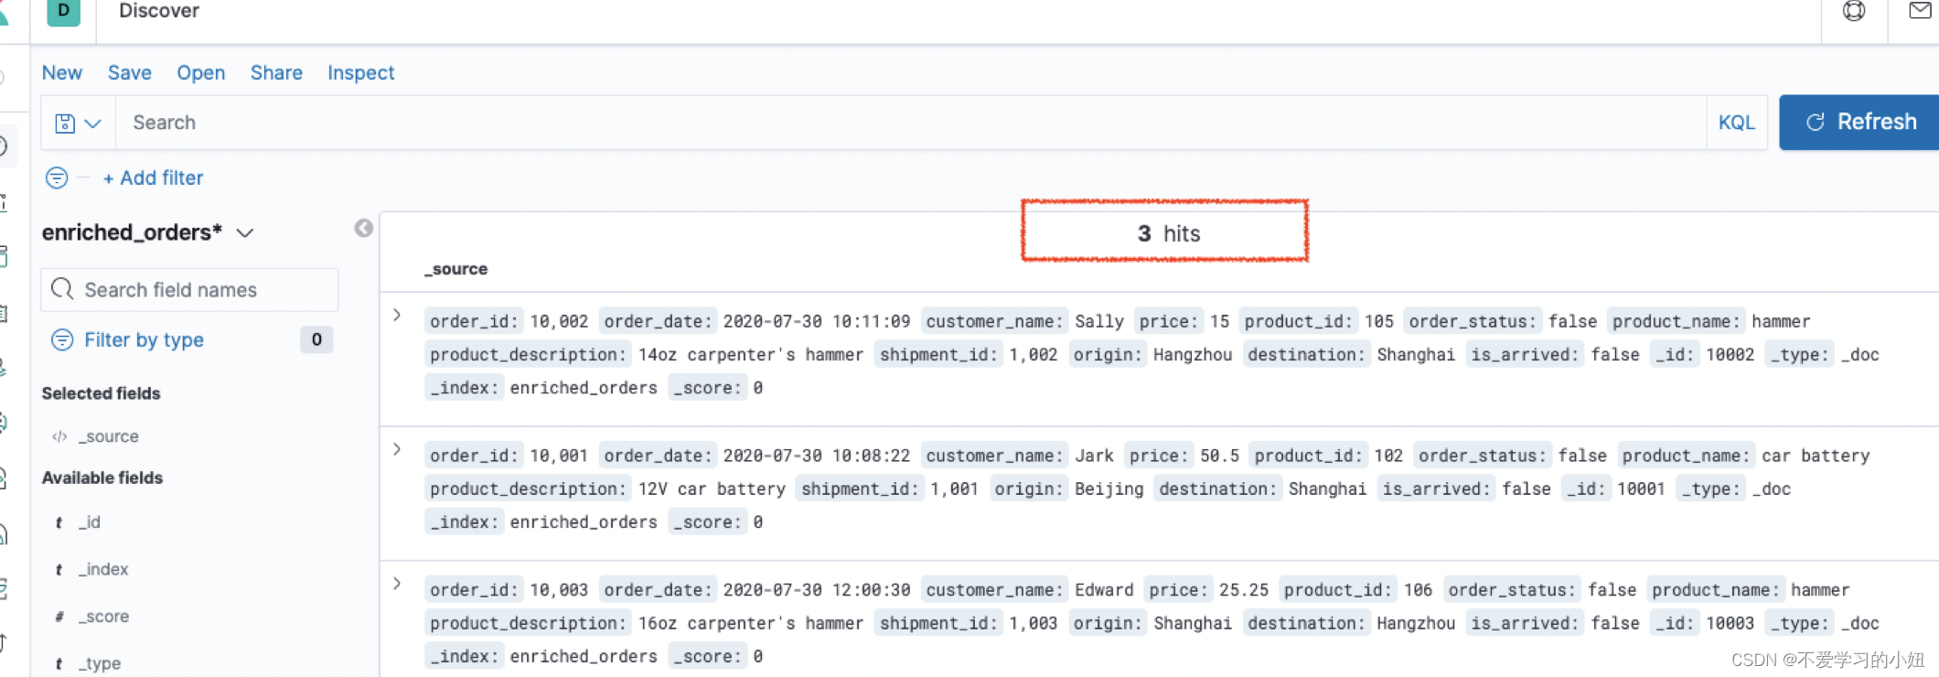Screen dimensions: 1939x677
Task: Open the mail newsfeed icon
Action: 1920,11
